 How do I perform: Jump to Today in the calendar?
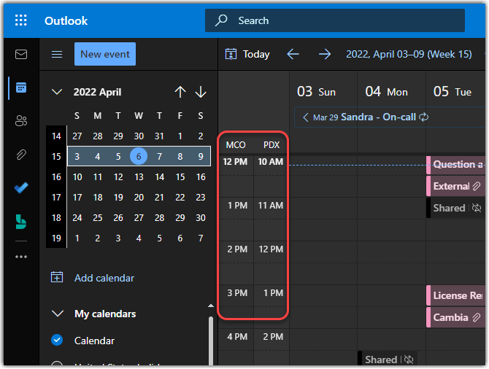(248, 54)
